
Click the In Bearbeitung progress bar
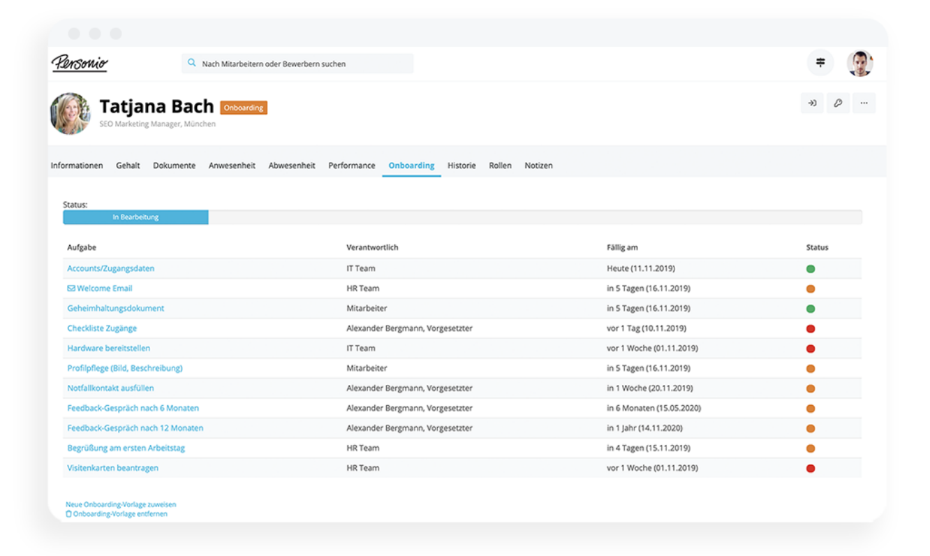[x=135, y=217]
